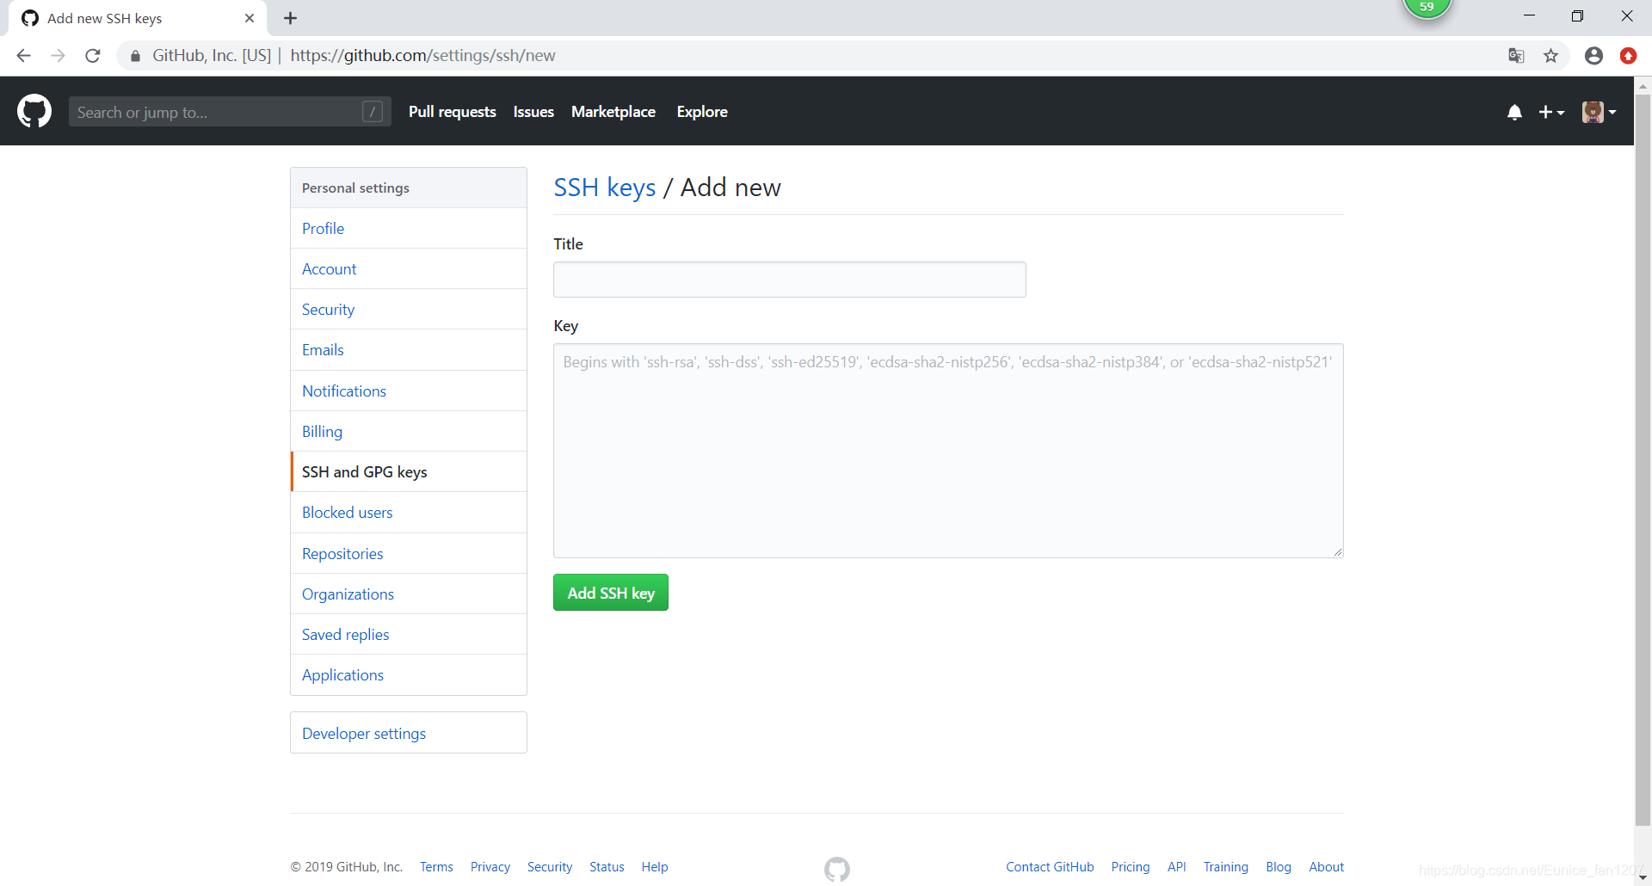
Task: Click the footer GitHub mark logo
Action: click(x=836, y=869)
